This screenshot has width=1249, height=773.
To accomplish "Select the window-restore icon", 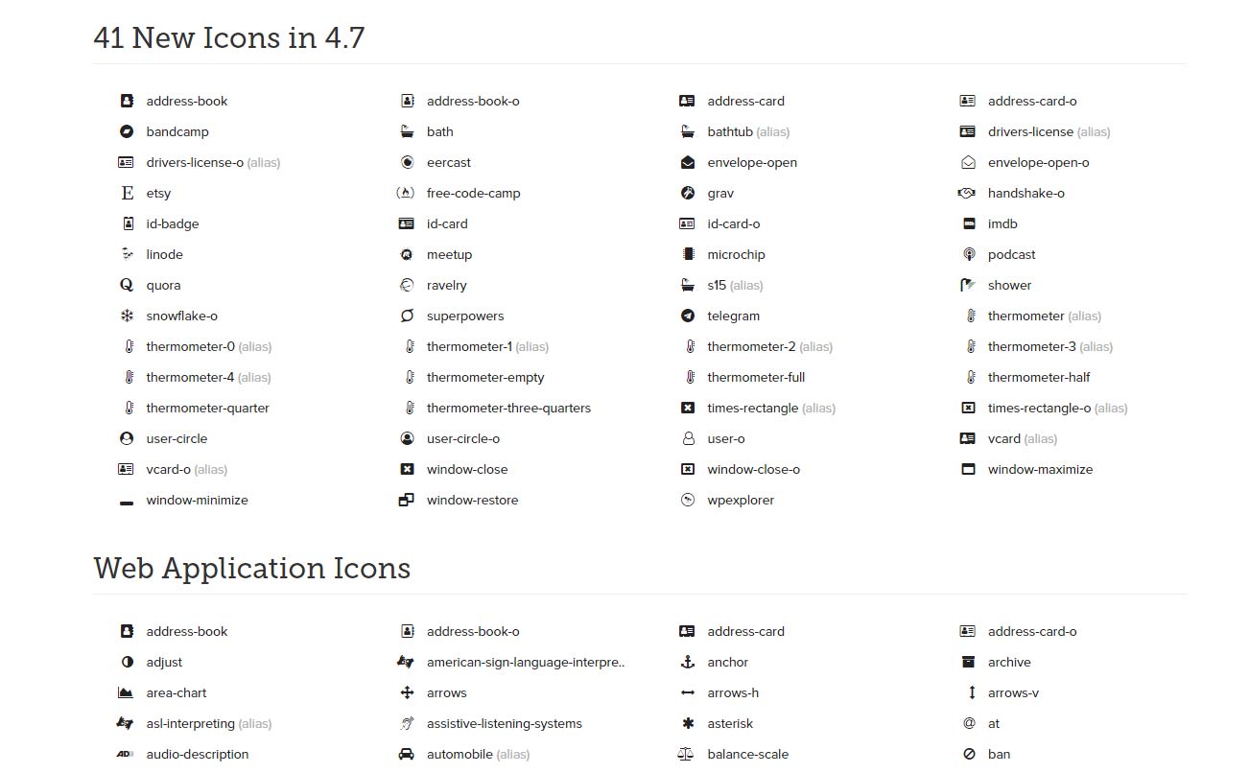I will point(407,500).
